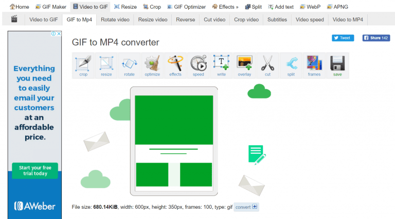This screenshot has height=219, width=395.
Task: Switch to Cut video tab
Action: coord(214,19)
